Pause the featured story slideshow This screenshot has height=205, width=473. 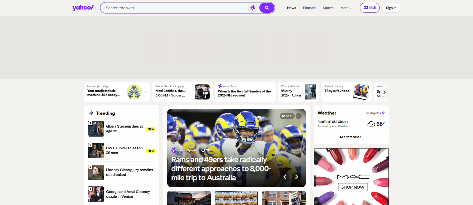pos(299,116)
